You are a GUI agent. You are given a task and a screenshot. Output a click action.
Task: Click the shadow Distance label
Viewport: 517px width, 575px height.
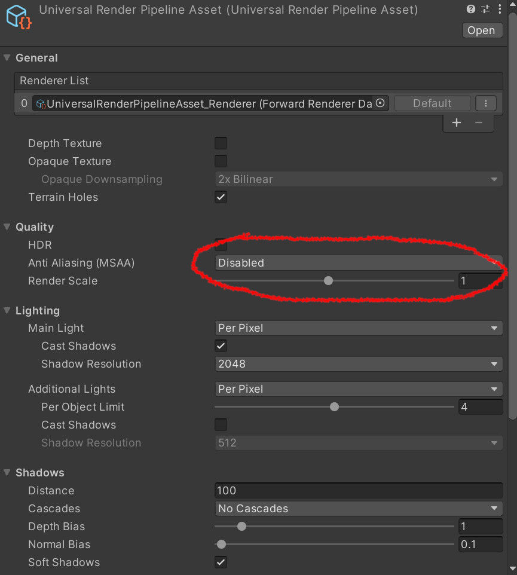pos(51,490)
